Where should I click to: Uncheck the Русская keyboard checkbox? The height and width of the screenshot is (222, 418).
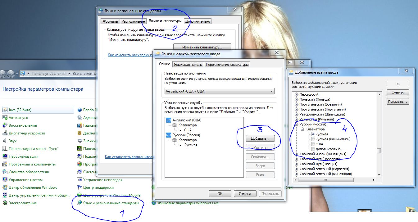click(x=313, y=134)
